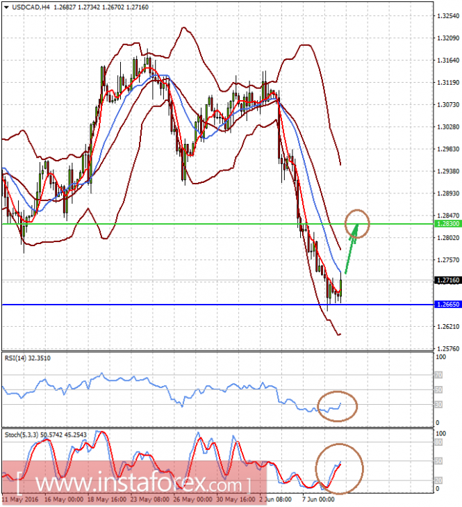
Task: Click the 2 Jun 08:00 time label
Action: tap(275, 499)
